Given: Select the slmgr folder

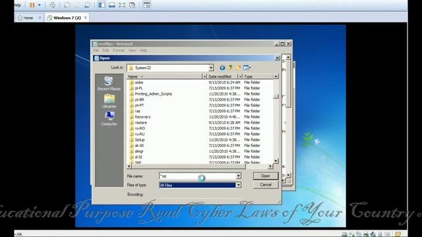Looking at the screenshot, I should point(139,151).
